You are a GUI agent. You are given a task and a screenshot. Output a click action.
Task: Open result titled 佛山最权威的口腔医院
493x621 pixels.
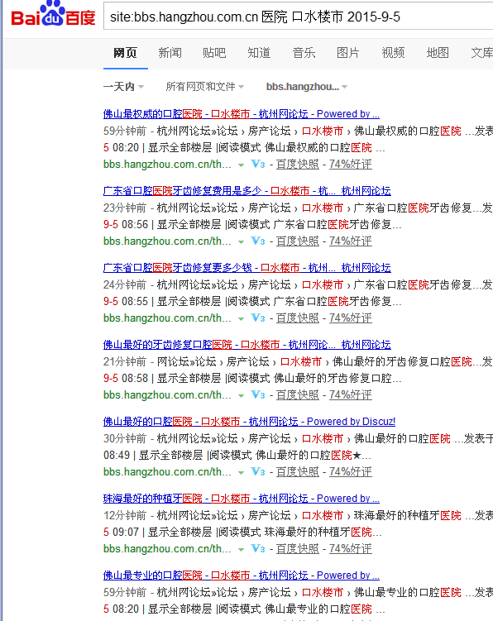(241, 114)
